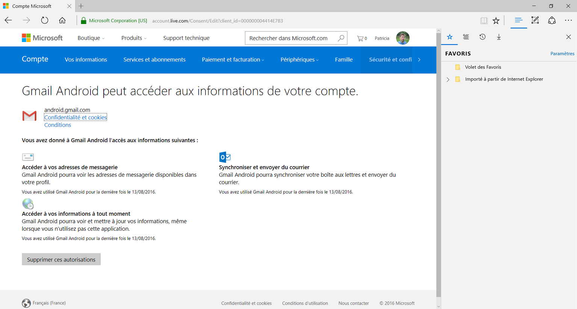Click the Compte heading link
577x309 pixels.
tap(35, 59)
